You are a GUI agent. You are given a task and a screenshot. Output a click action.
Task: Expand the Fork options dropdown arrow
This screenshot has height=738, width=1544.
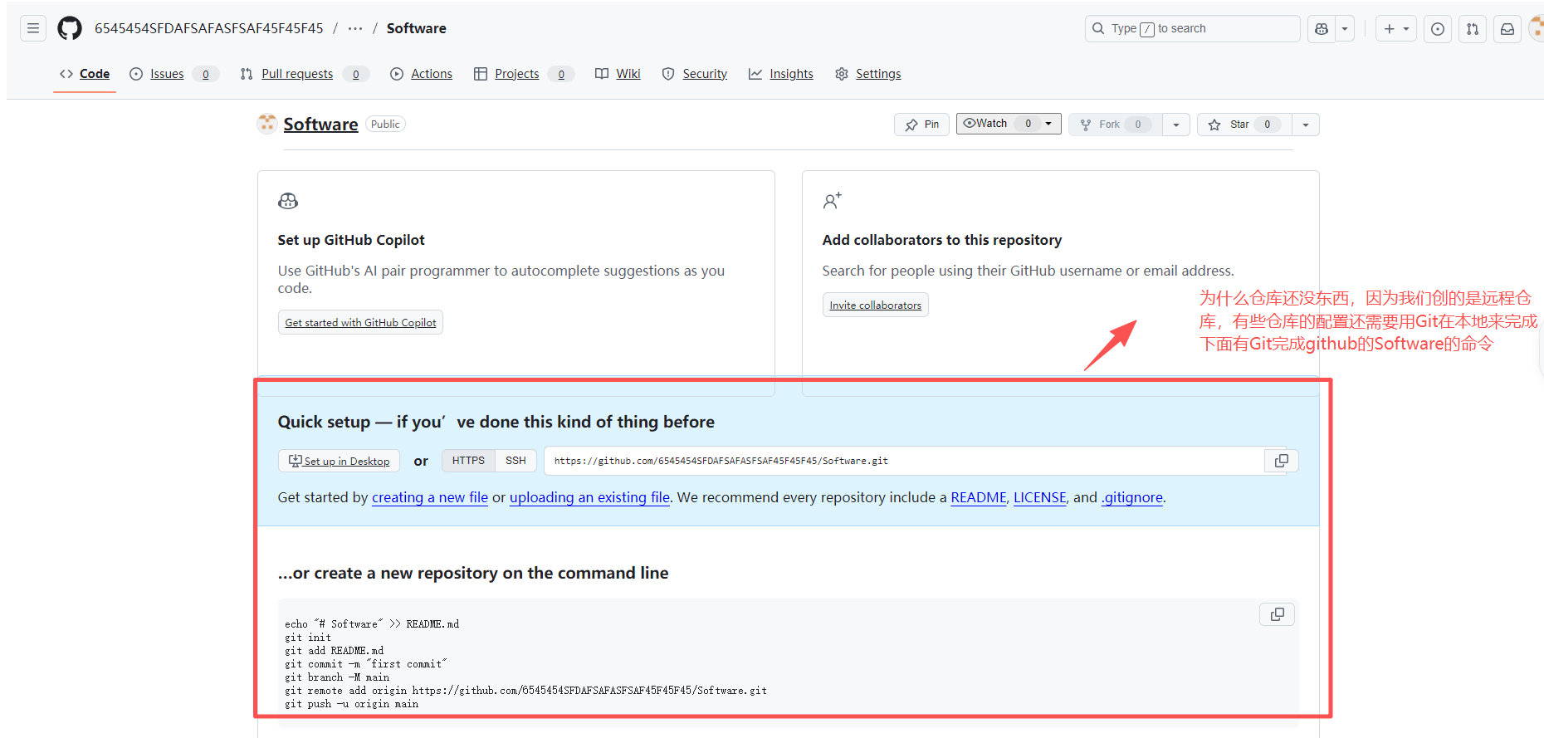1176,125
